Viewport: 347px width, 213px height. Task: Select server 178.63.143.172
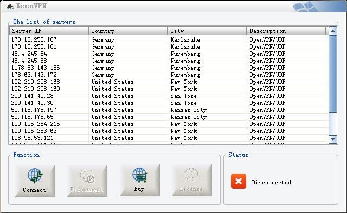pos(168,75)
